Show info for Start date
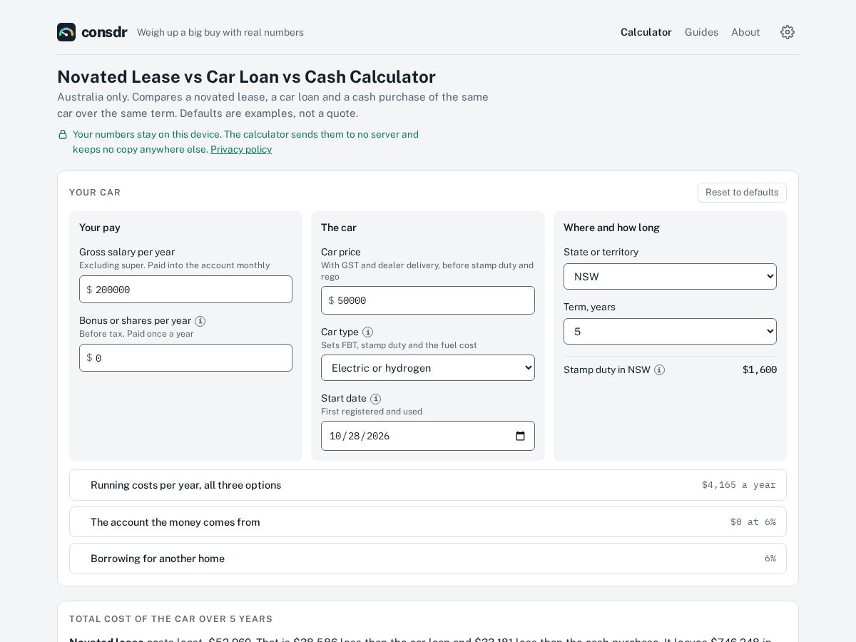This screenshot has width=856, height=642. click(x=376, y=399)
